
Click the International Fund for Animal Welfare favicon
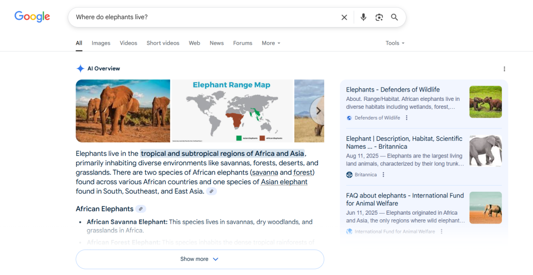[x=349, y=231]
